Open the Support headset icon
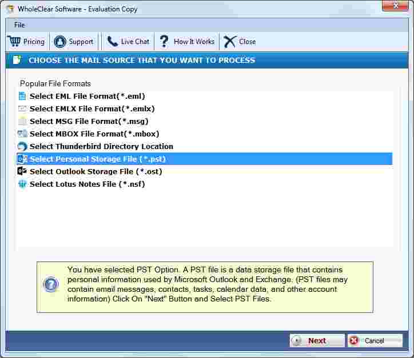This screenshot has width=414, height=358. (60, 42)
